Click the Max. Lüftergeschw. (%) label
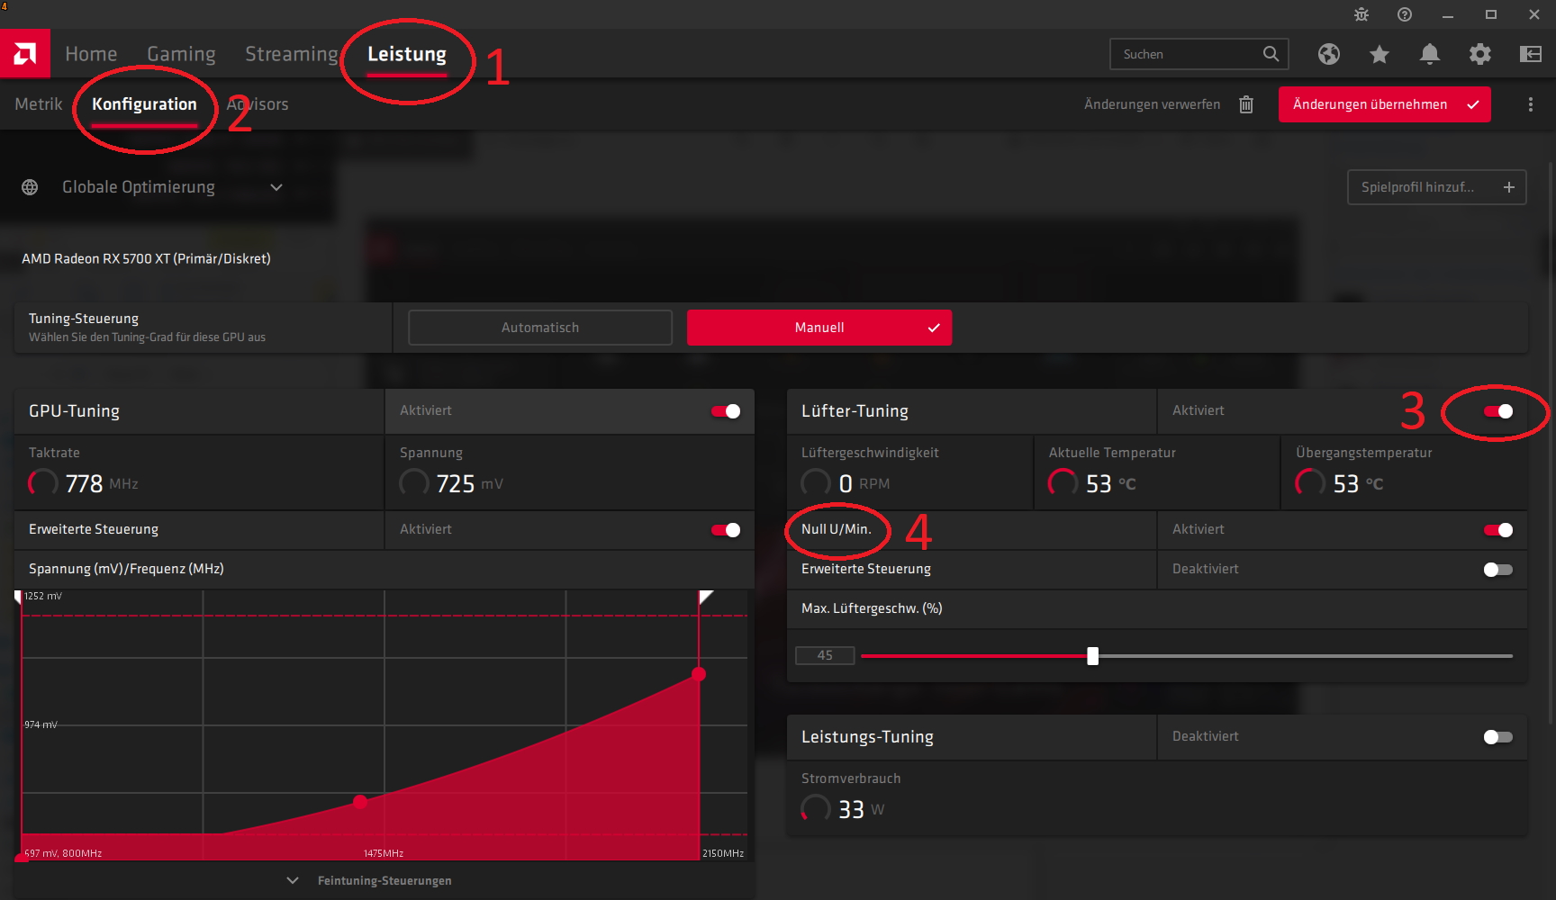This screenshot has width=1556, height=900. [x=872, y=608]
